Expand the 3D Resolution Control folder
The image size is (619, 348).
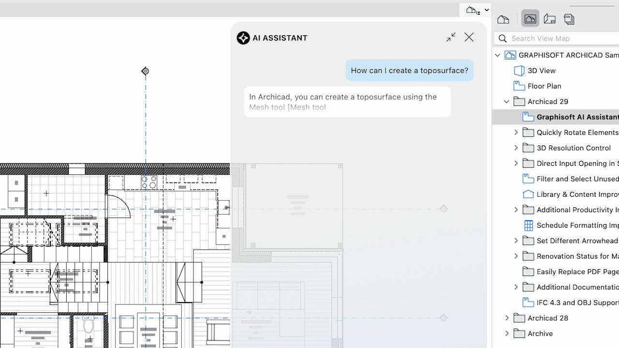tap(516, 148)
